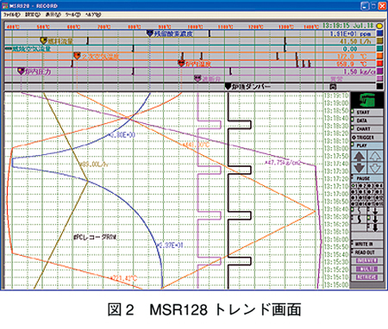Image resolution: width=388 pixels, height=329 pixels.
Task: Click the 658.9 ℃ value
Action: click(352, 64)
